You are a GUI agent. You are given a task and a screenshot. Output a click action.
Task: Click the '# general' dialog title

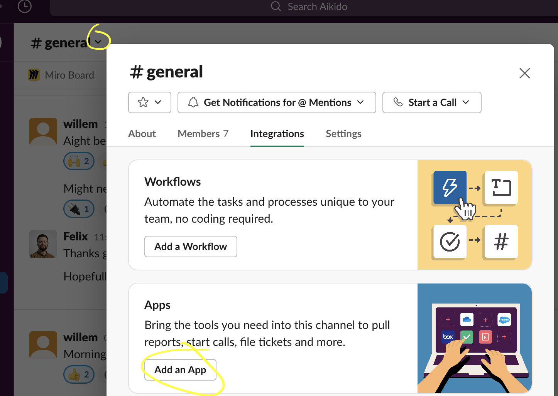tap(166, 72)
